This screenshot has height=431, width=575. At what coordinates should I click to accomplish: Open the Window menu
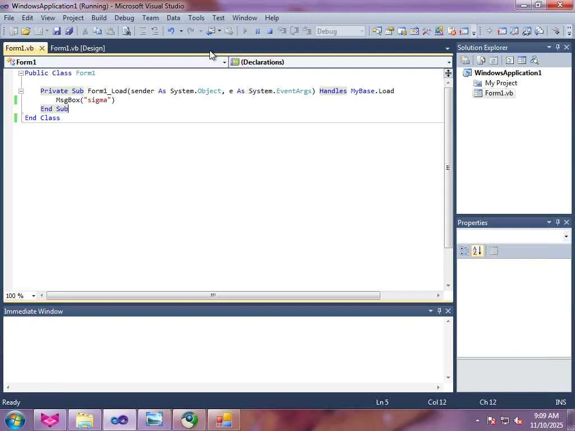(x=245, y=17)
